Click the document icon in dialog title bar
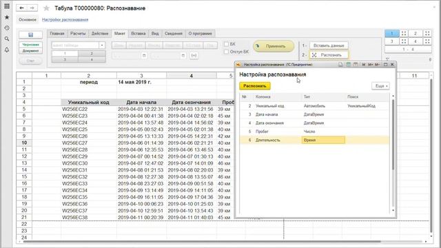 340,64
